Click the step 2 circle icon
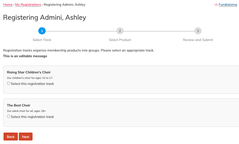 click(120, 31)
